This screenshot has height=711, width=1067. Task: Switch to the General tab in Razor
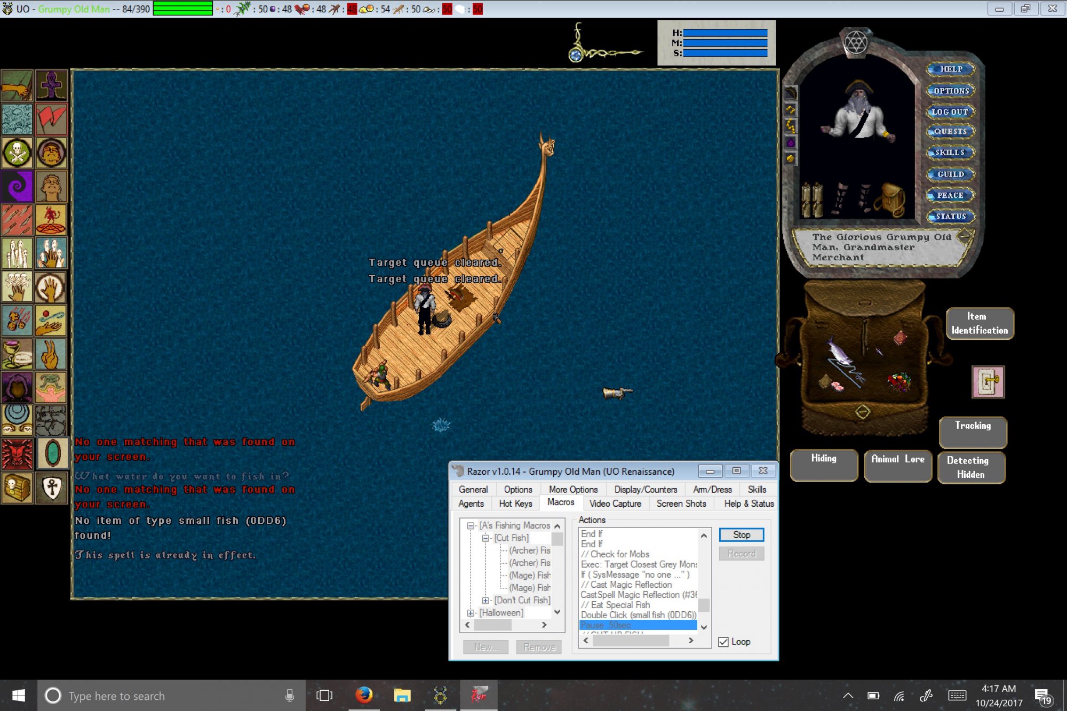[473, 489]
